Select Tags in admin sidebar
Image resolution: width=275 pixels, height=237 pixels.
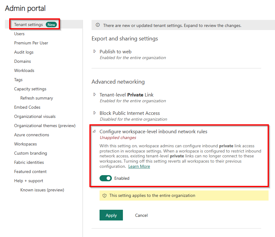[18, 80]
